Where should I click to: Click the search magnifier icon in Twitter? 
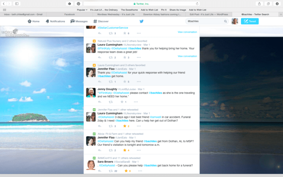(225, 21)
